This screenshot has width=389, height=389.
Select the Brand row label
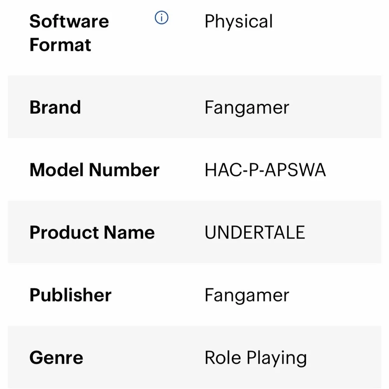55,107
